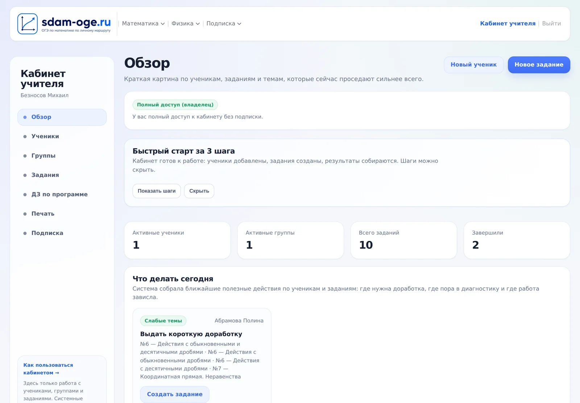Click teacher name Безносов Михаил
580x403 pixels.
pos(45,95)
